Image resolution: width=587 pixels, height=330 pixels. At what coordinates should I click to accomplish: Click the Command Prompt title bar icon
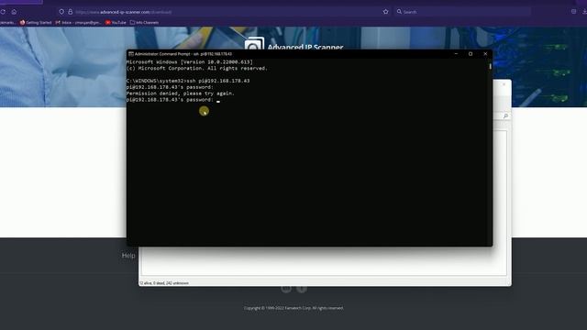click(131, 54)
